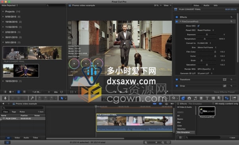Open the Render With GPU dropdown
Image resolution: width=239 pixels, height=145 pixels.
tap(206, 69)
